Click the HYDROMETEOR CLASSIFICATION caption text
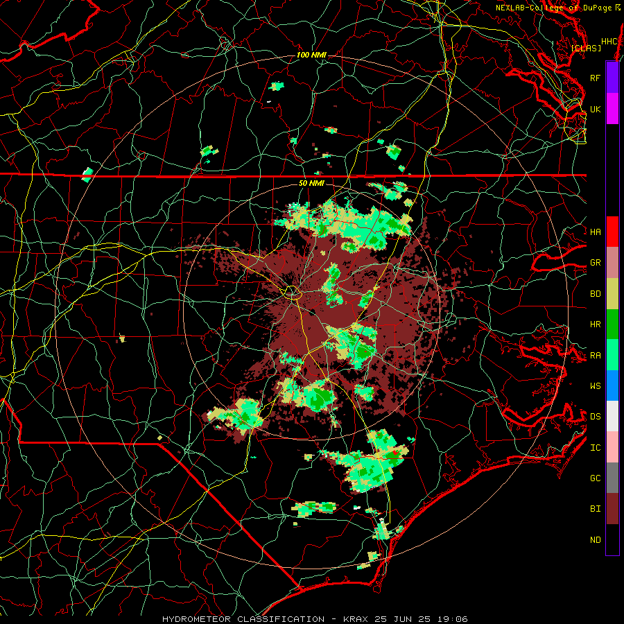Screen dimensions: 624x624 point(243,619)
